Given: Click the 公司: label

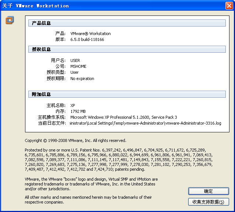Looking at the screenshot, I should tap(60, 66).
